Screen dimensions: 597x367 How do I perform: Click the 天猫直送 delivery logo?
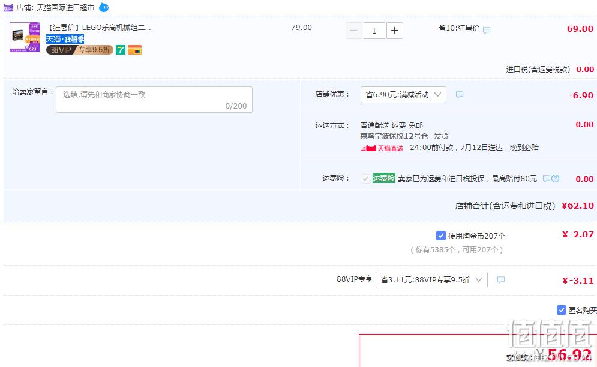point(382,148)
